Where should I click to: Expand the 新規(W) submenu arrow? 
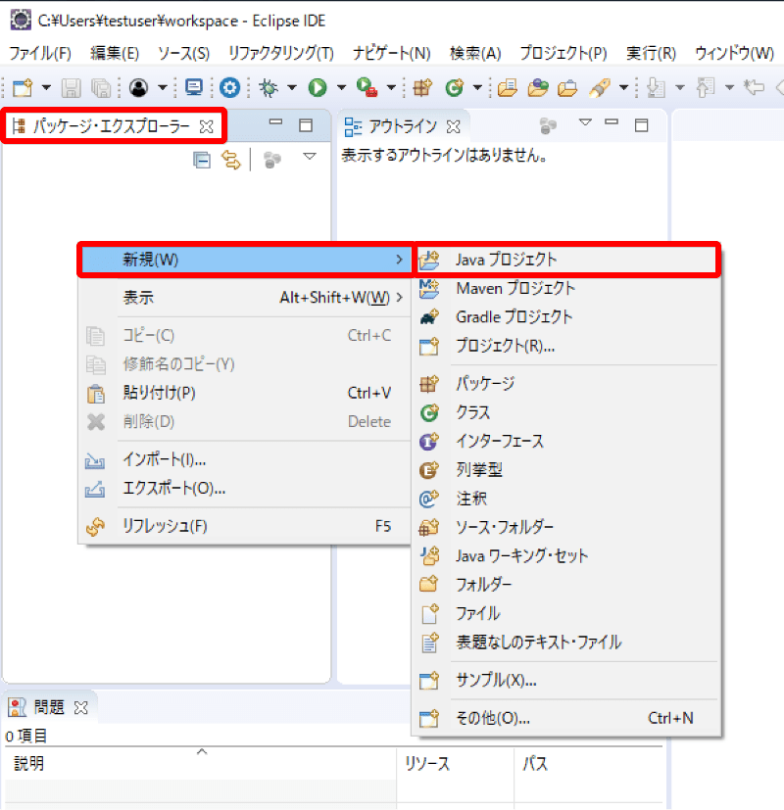pyautogui.click(x=401, y=259)
